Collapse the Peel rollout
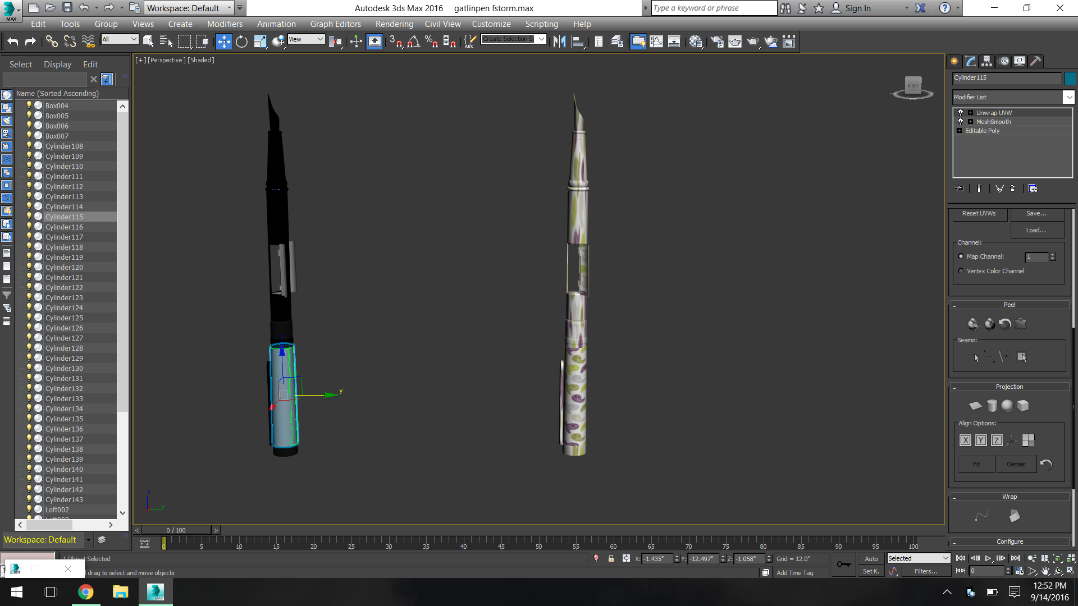 (x=1010, y=305)
